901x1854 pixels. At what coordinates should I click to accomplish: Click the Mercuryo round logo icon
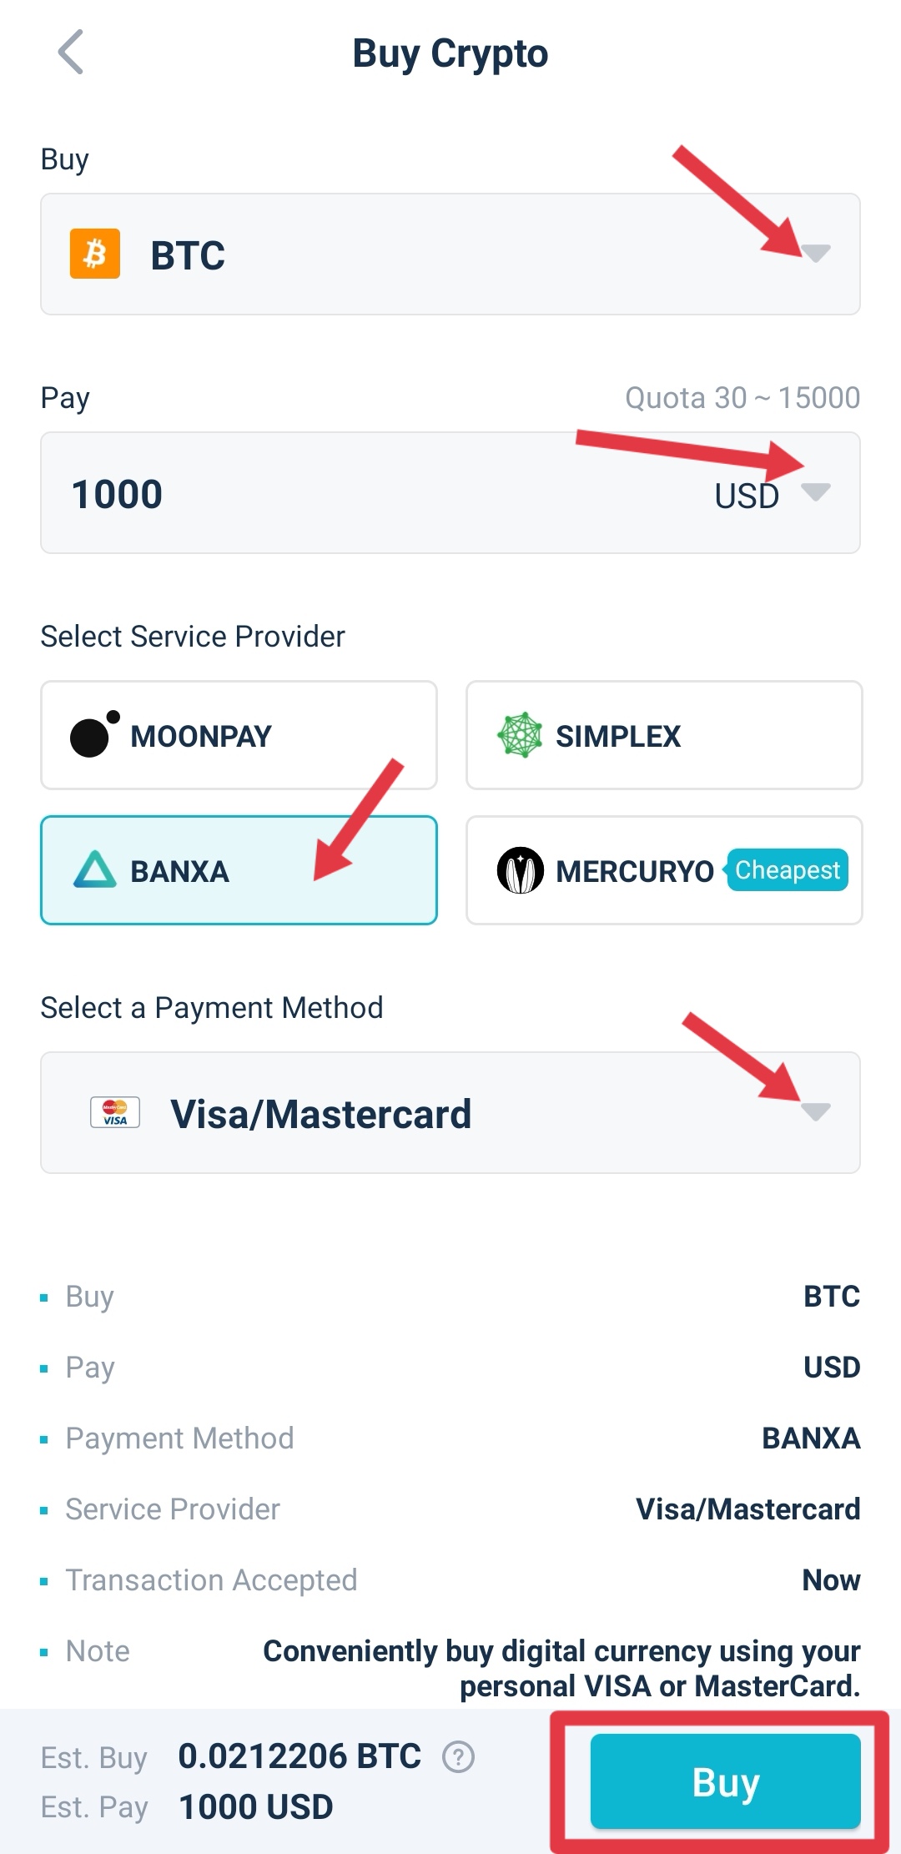pos(521,870)
